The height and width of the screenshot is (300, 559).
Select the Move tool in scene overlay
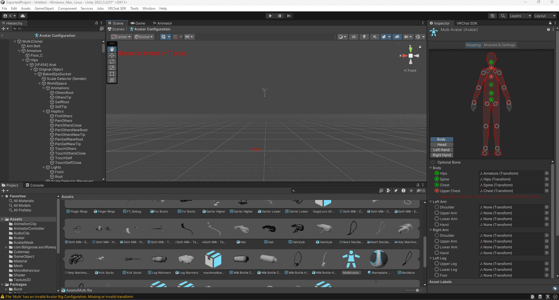point(112,55)
